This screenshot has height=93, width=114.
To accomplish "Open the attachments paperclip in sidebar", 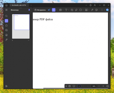I will (6, 40).
